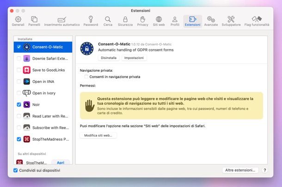Screen dimensions: 282x187
Task: Select the Noir row label
Action: point(36,105)
